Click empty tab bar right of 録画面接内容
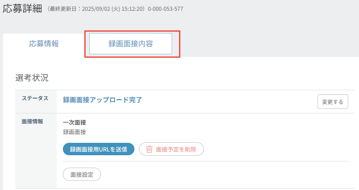This screenshot has height=190, width=359. pos(269,44)
